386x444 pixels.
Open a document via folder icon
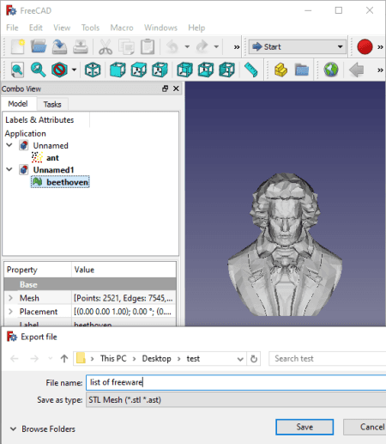(39, 46)
